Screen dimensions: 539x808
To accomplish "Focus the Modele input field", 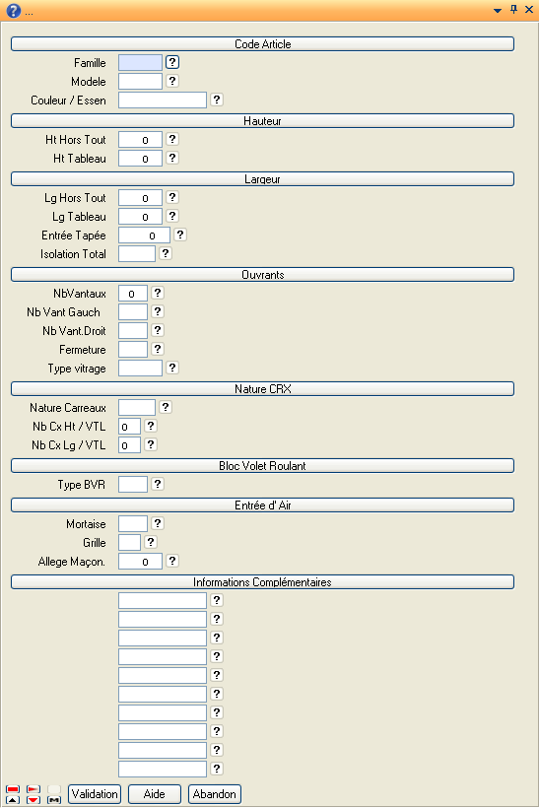I will coord(140,82).
